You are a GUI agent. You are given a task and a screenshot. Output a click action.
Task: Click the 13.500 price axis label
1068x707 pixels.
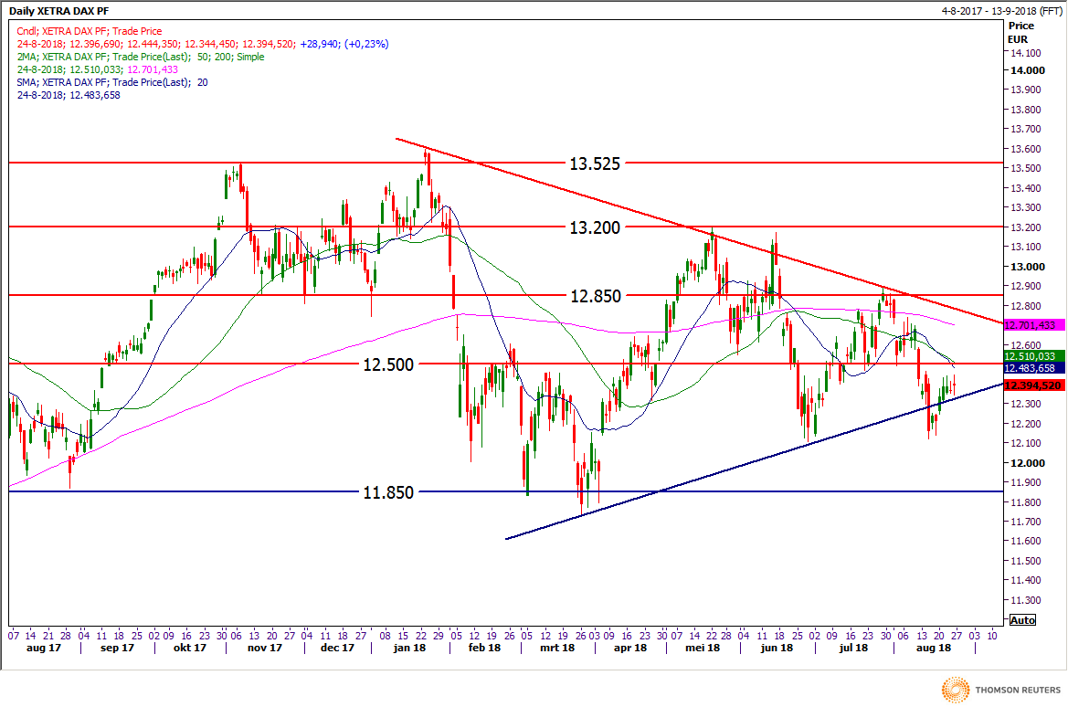[1026, 168]
